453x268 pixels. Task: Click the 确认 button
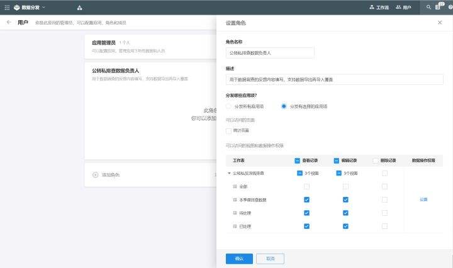click(x=239, y=258)
